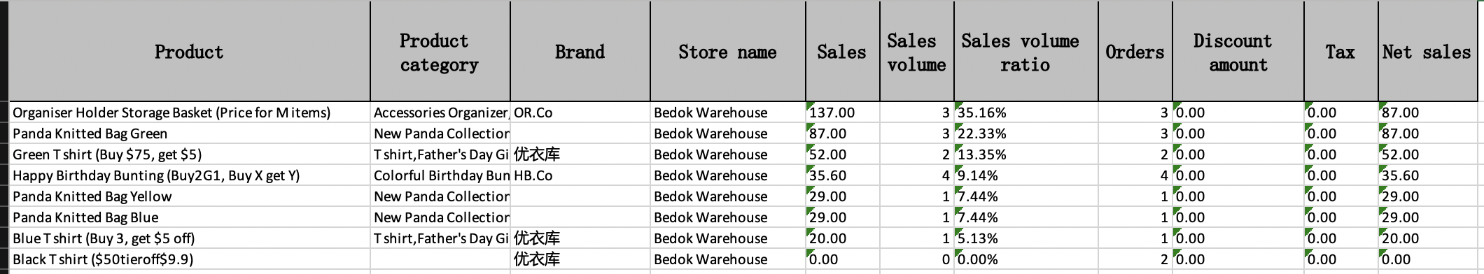Select the Store name header cell
Image resolution: width=1484 pixels, height=274 pixels.
point(728,52)
